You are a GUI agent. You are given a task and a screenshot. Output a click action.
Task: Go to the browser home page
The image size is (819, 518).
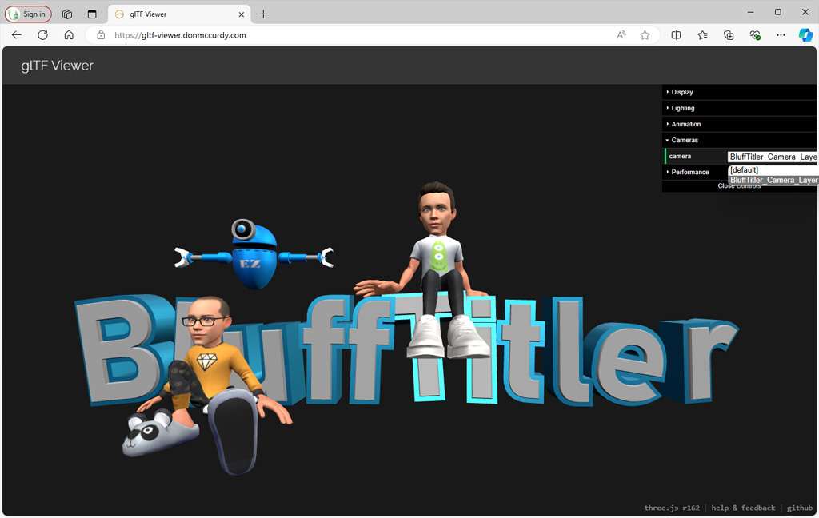tap(69, 35)
